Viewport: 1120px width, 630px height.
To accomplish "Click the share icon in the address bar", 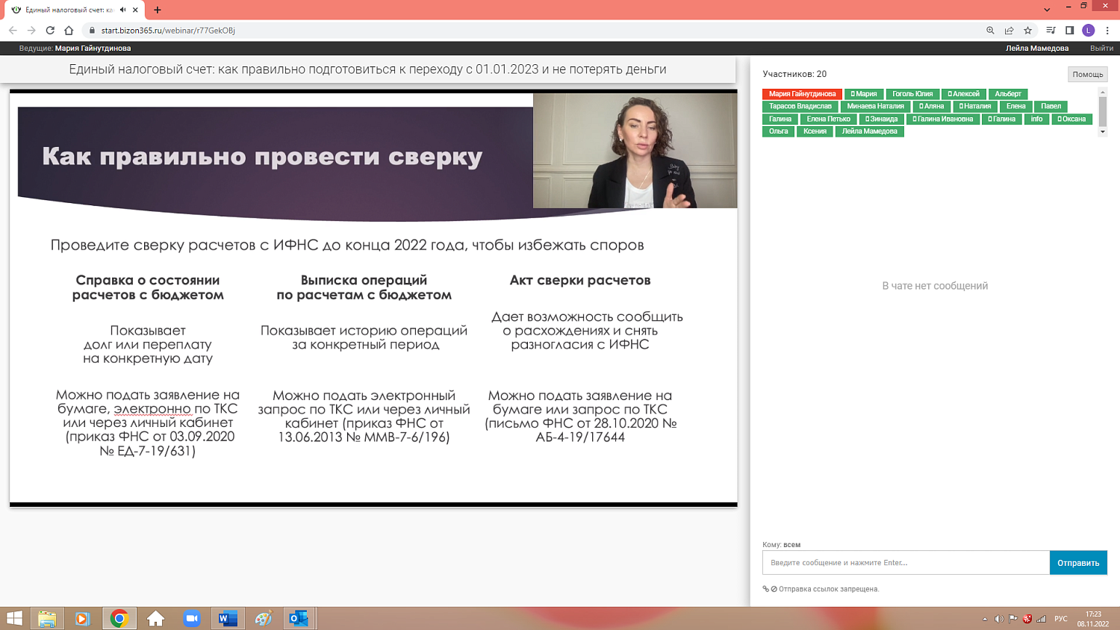I will tap(1009, 31).
